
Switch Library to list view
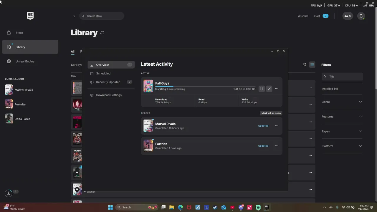point(312,65)
